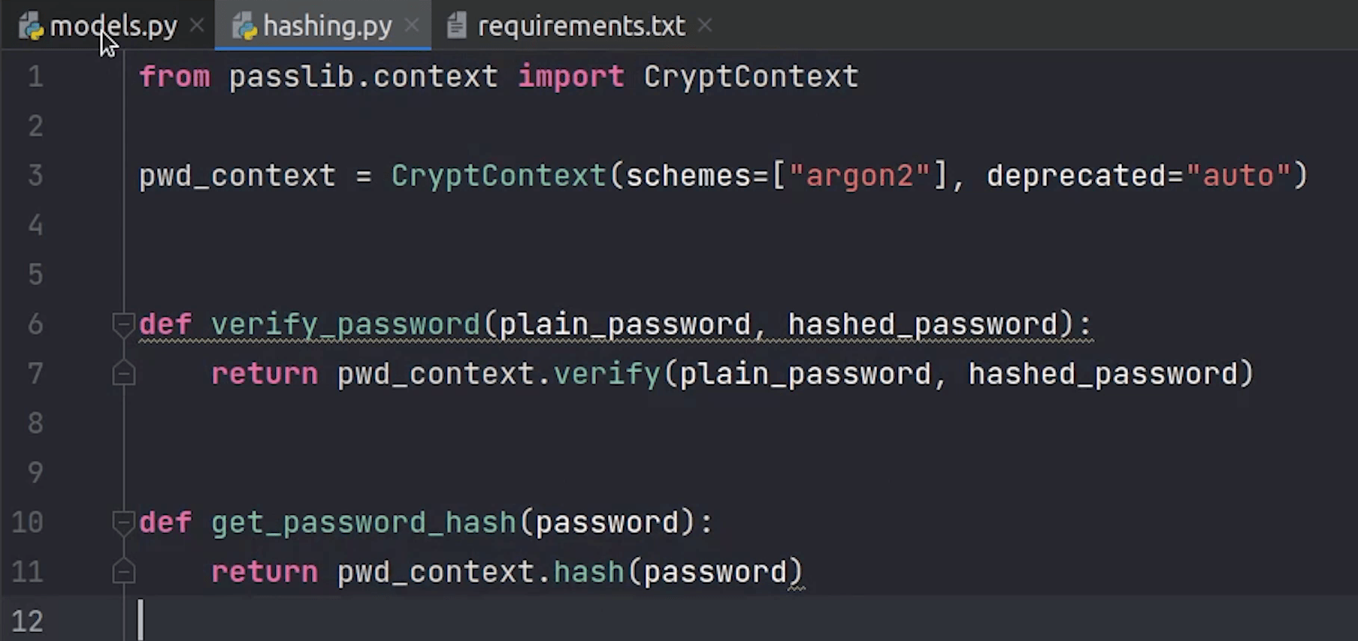Click the fold end marker on line 11
This screenshot has width=1358, height=641.
(x=123, y=572)
